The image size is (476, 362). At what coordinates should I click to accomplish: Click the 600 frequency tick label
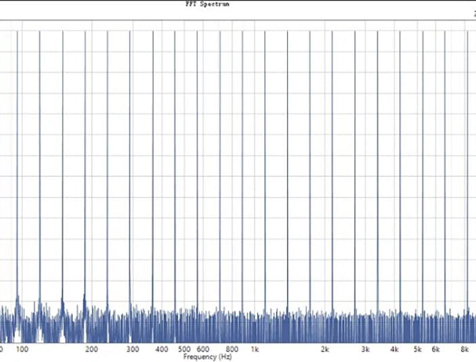(203, 349)
